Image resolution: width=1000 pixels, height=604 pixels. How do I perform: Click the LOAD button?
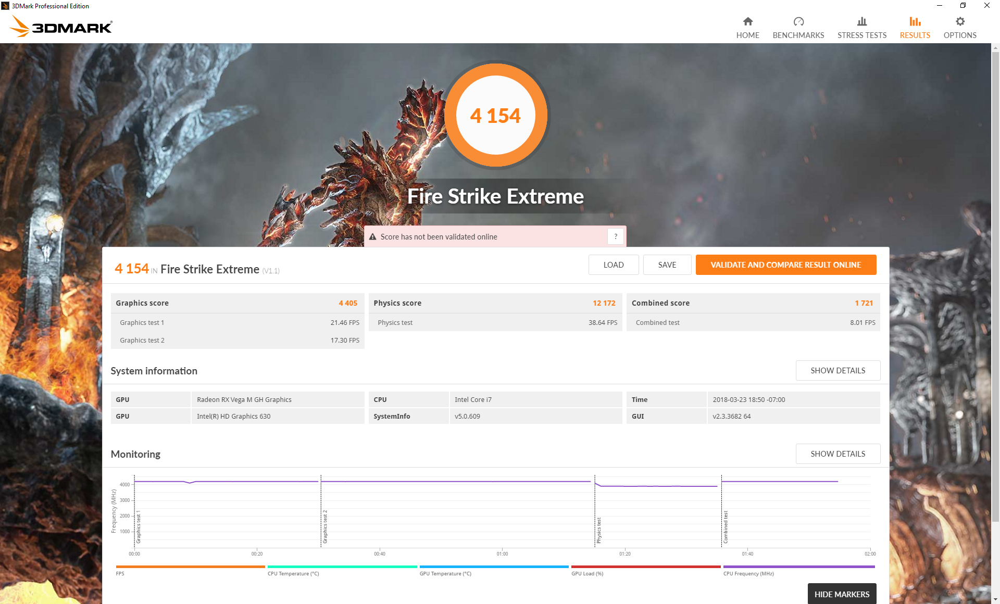coord(614,265)
